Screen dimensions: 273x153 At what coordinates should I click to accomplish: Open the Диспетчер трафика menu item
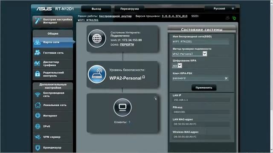tap(53, 63)
